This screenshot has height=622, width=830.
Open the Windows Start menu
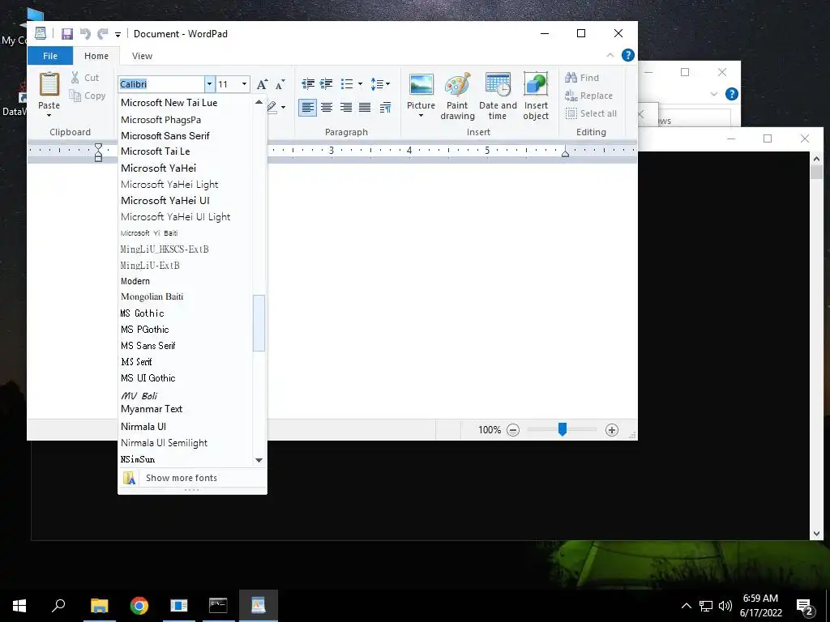coord(19,606)
